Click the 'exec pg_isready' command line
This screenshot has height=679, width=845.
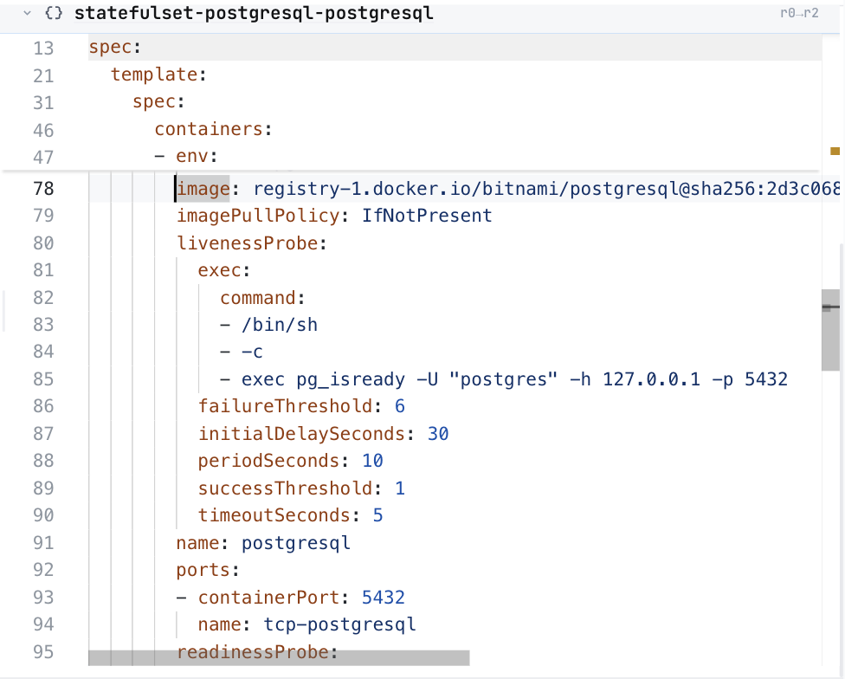tap(514, 378)
